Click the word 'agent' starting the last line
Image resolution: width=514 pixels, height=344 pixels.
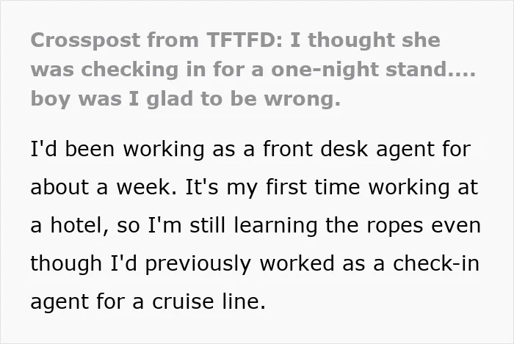[x=59, y=302]
